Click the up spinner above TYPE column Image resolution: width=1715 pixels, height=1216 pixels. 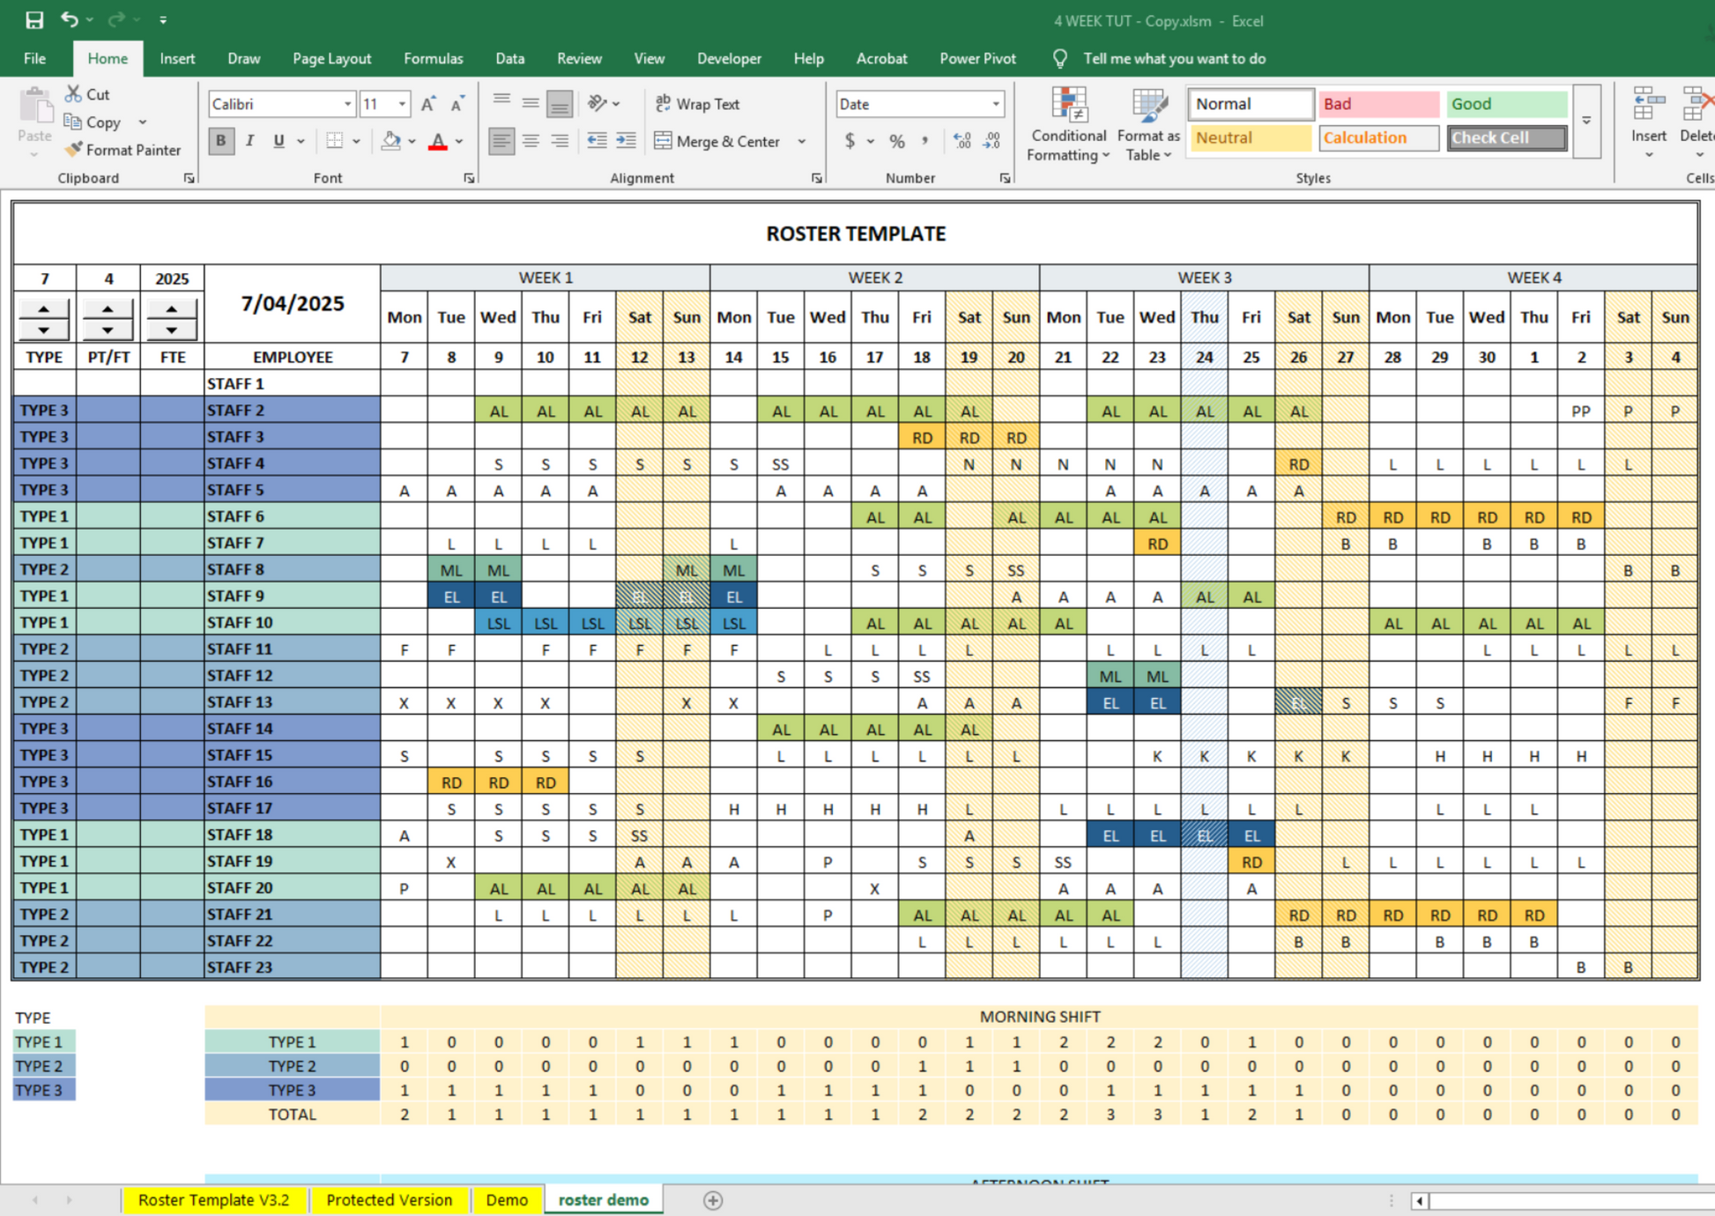click(44, 309)
